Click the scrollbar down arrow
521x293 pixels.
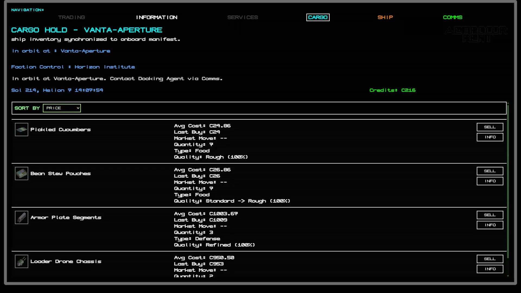pyautogui.click(x=508, y=276)
